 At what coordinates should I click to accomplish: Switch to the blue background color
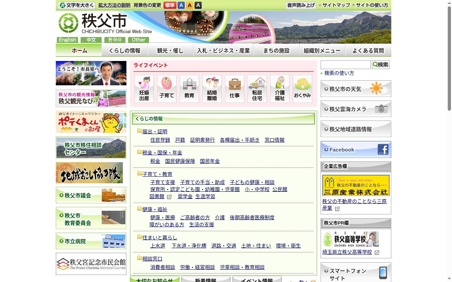point(181,5)
